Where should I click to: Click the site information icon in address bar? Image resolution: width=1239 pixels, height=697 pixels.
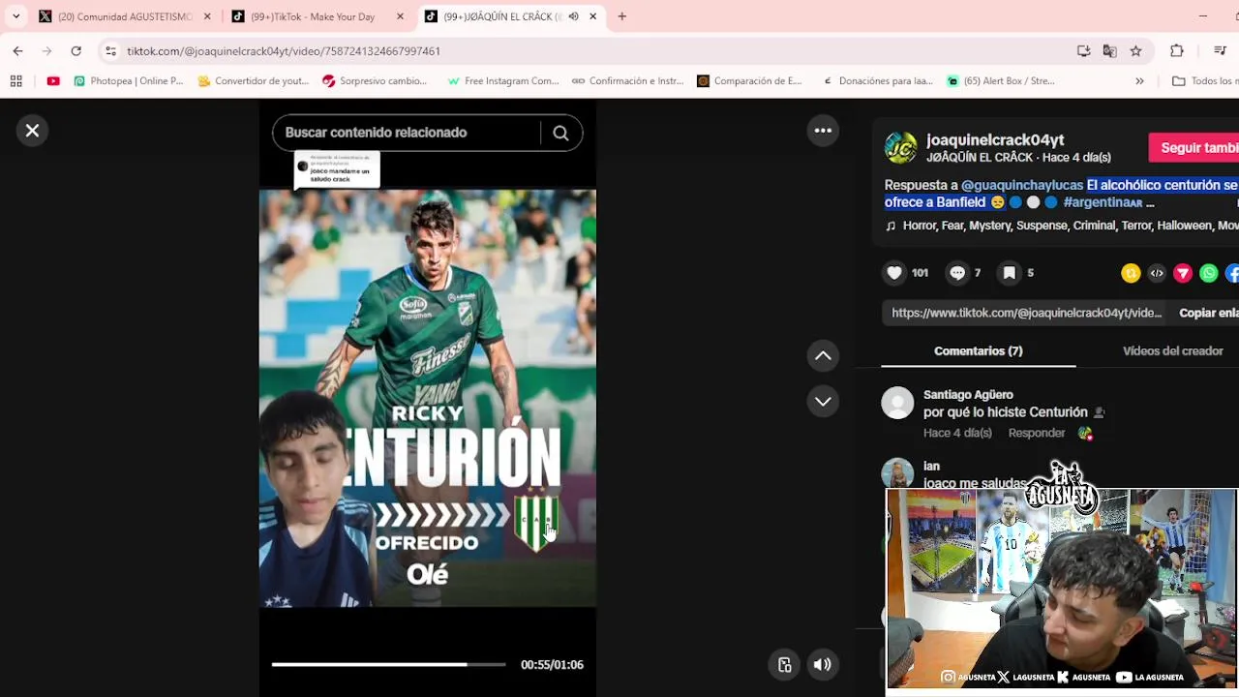point(110,50)
